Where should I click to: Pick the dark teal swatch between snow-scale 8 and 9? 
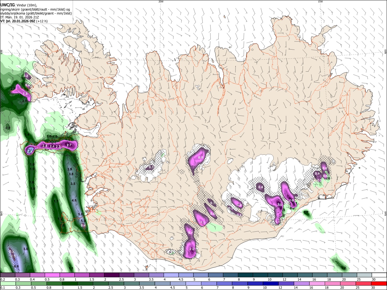(x=246, y=275)
